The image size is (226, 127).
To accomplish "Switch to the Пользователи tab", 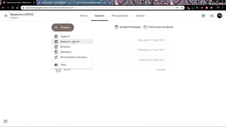I will point(120,16).
